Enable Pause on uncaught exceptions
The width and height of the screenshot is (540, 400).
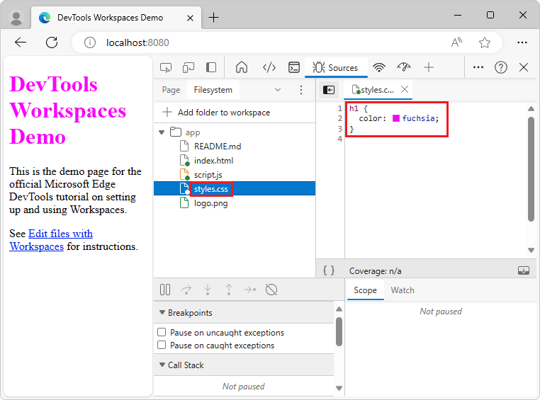click(162, 332)
